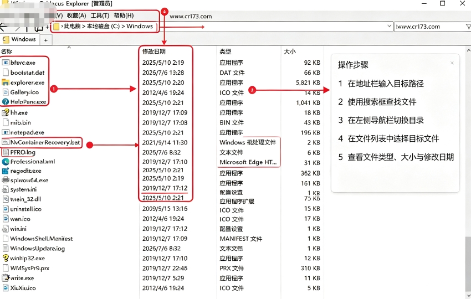Click the uninstall.ico image icon
Screen dimensions: 471x299
[x=6, y=209]
